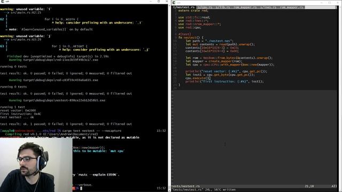Click the 'note: #[warn(unused_variables)]' line
This screenshot has width=342, height=192.
(51, 29)
